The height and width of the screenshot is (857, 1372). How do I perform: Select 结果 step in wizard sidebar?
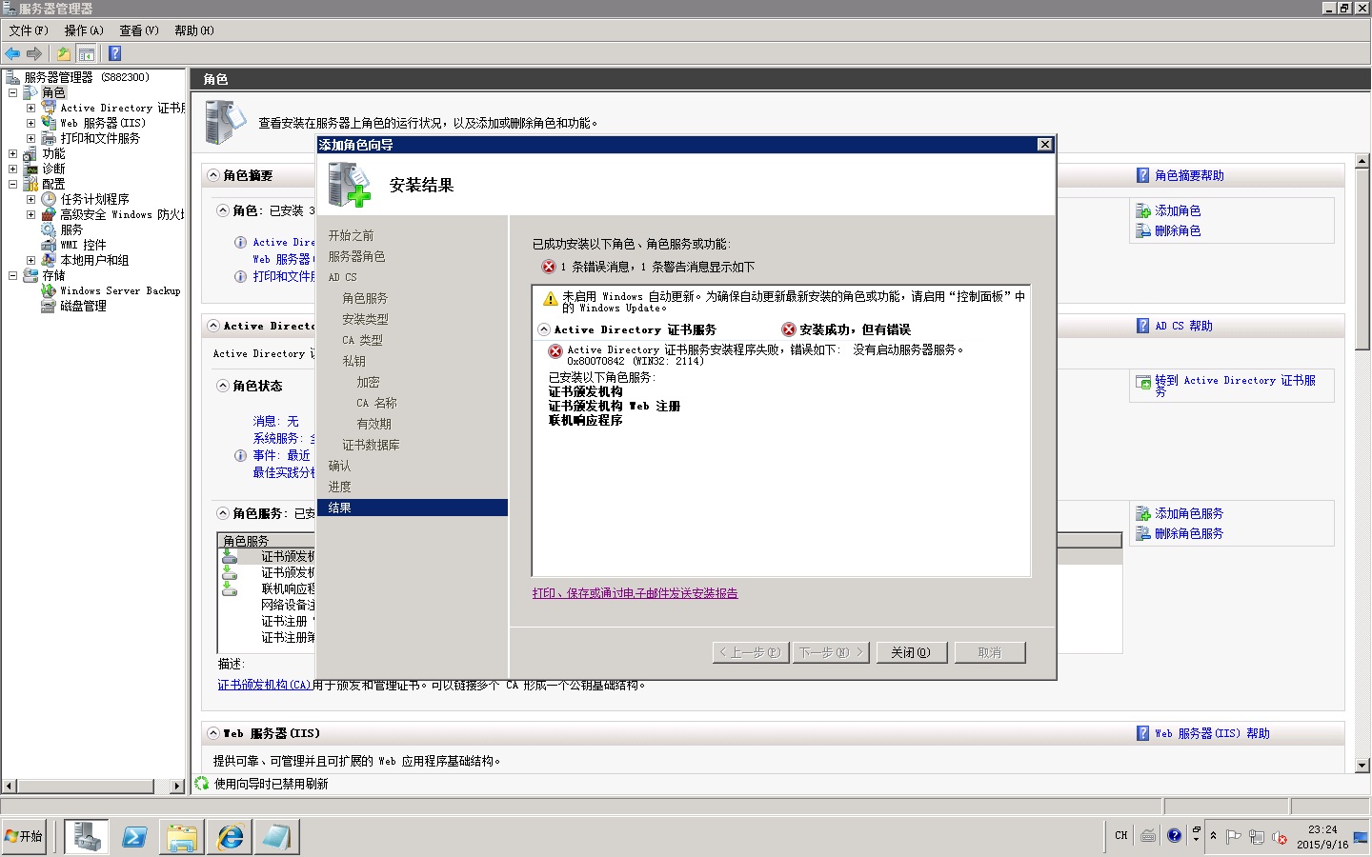[413, 508]
